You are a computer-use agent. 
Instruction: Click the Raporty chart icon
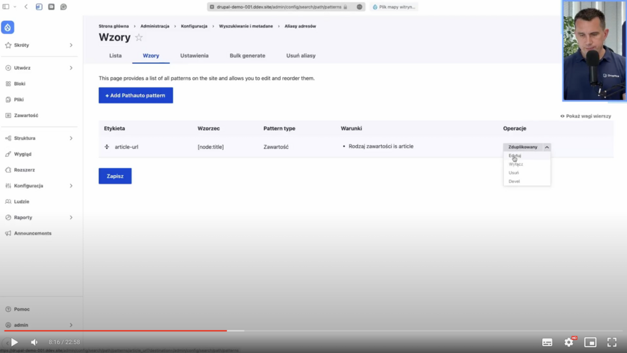(x=8, y=218)
